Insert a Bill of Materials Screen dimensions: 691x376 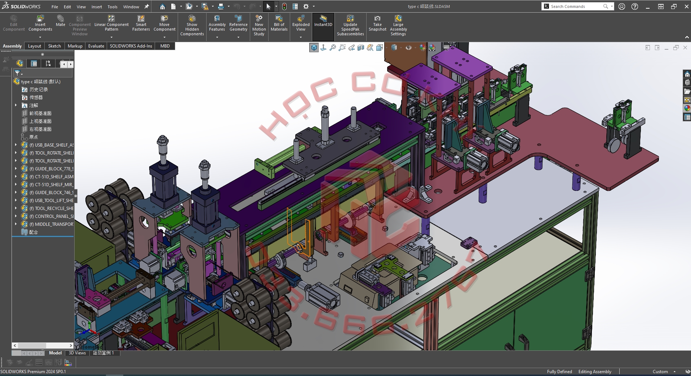[279, 23]
